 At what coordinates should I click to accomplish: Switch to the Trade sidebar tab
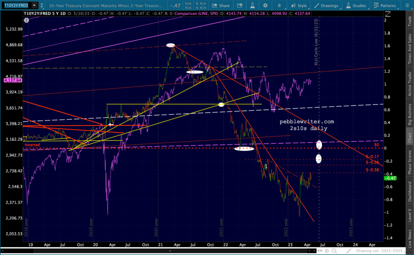click(410, 21)
